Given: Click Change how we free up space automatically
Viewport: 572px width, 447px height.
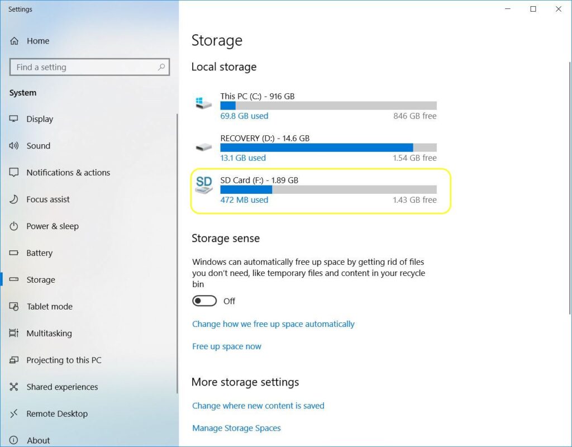Looking at the screenshot, I should [x=273, y=324].
